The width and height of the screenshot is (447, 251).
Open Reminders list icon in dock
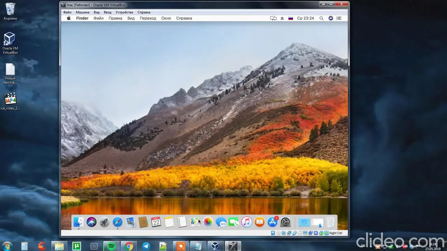tap(182, 222)
